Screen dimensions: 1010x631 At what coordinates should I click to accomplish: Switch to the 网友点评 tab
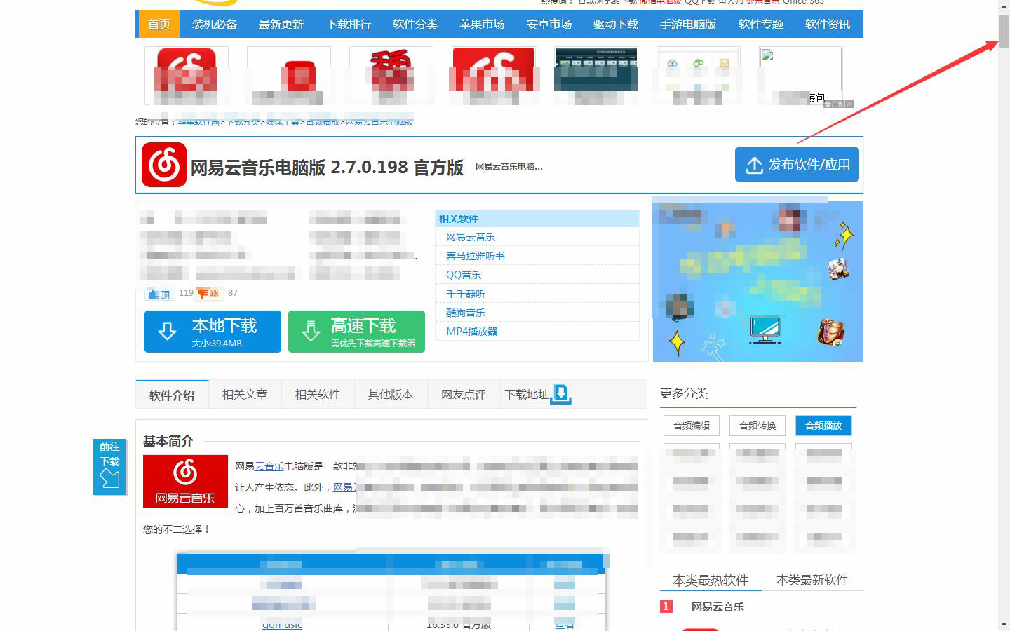tap(464, 395)
